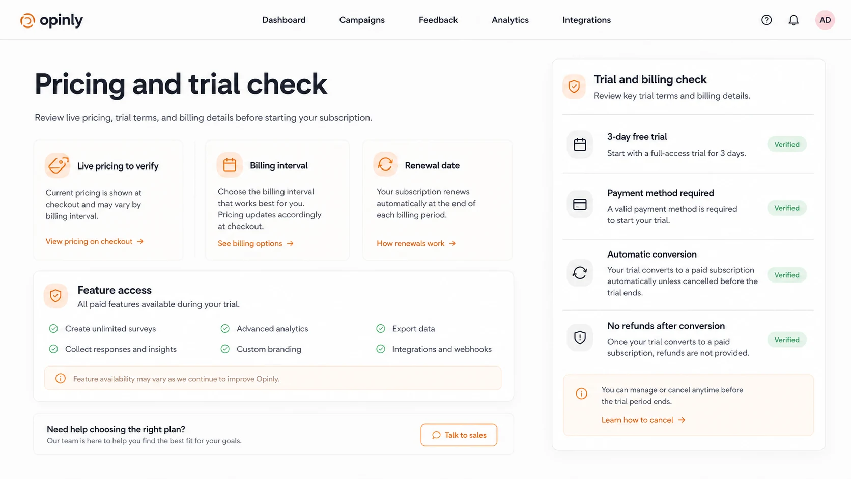851x479 pixels.
Task: Click the Verified badge for No refunds after conversion
Action: click(x=787, y=340)
